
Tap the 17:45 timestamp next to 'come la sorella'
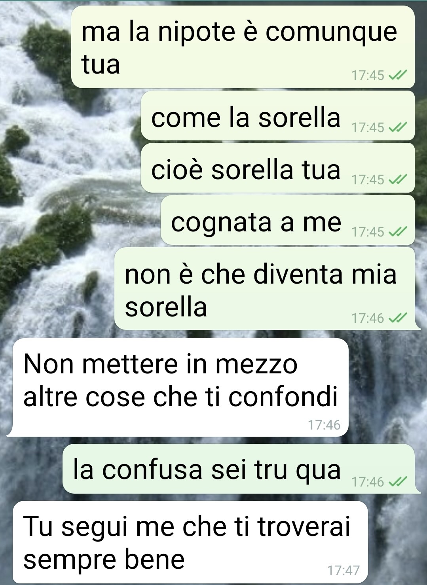(368, 127)
